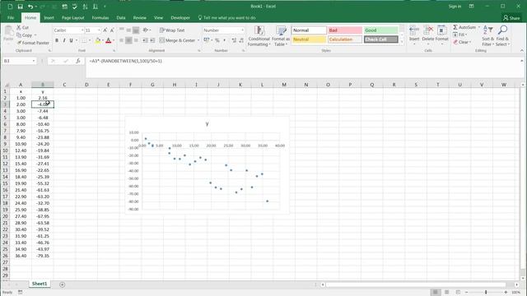Apply the Normal cell style

coord(309,30)
